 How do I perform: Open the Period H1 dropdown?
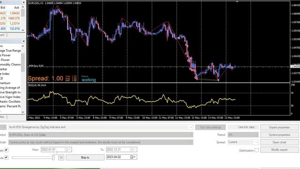(256, 135)
